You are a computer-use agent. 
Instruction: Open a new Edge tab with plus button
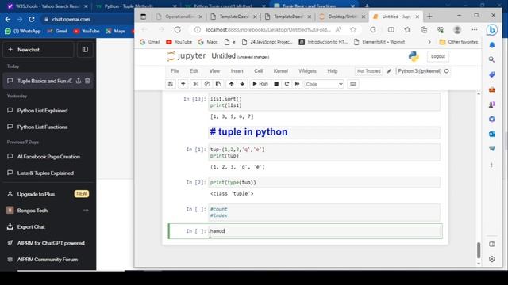click(x=429, y=17)
